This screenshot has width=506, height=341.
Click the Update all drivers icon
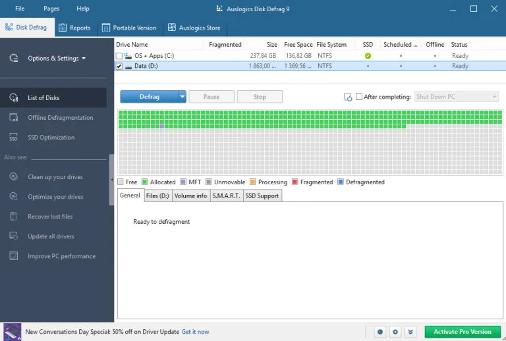(14, 236)
